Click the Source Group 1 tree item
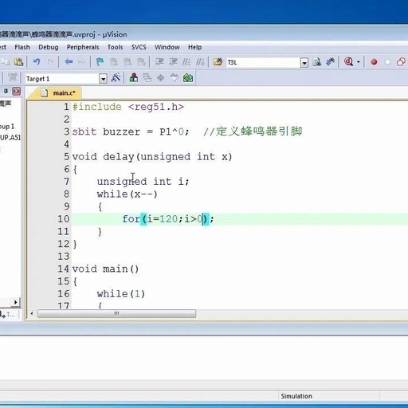The height and width of the screenshot is (408, 408). [x=7, y=127]
